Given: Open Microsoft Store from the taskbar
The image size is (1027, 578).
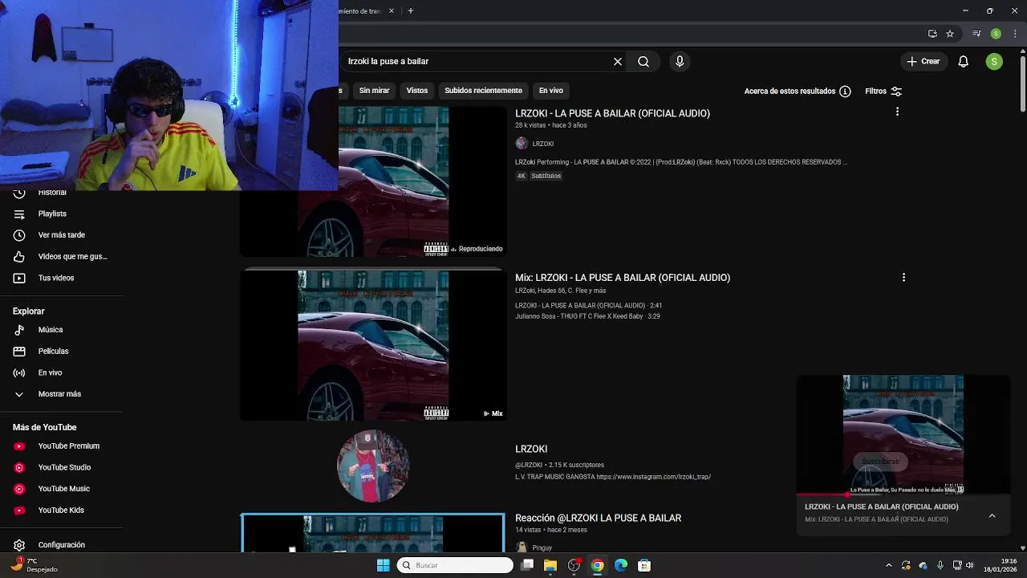Looking at the screenshot, I should coord(644,565).
